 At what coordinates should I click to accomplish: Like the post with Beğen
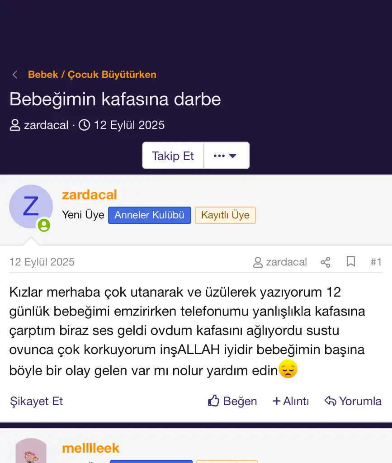[x=232, y=401]
